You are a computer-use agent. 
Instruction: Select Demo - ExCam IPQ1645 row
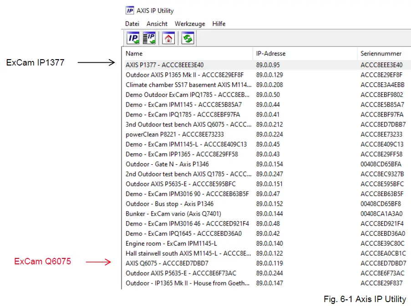(x=267, y=234)
